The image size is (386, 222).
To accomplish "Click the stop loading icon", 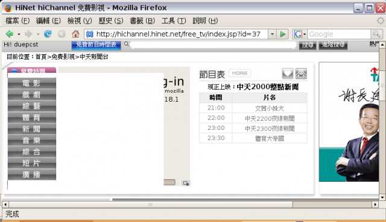I will click(x=62, y=34).
